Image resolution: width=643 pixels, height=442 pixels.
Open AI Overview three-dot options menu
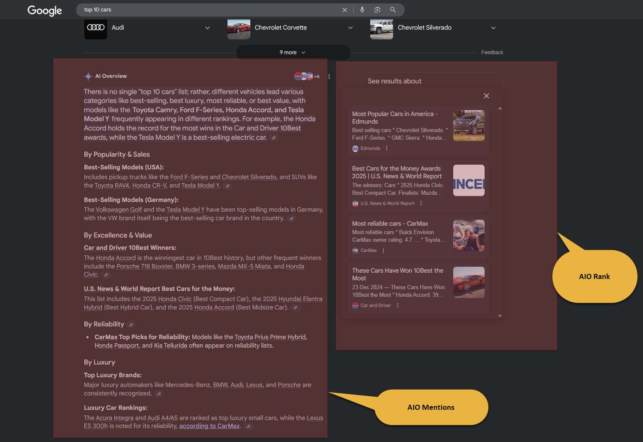click(x=329, y=77)
